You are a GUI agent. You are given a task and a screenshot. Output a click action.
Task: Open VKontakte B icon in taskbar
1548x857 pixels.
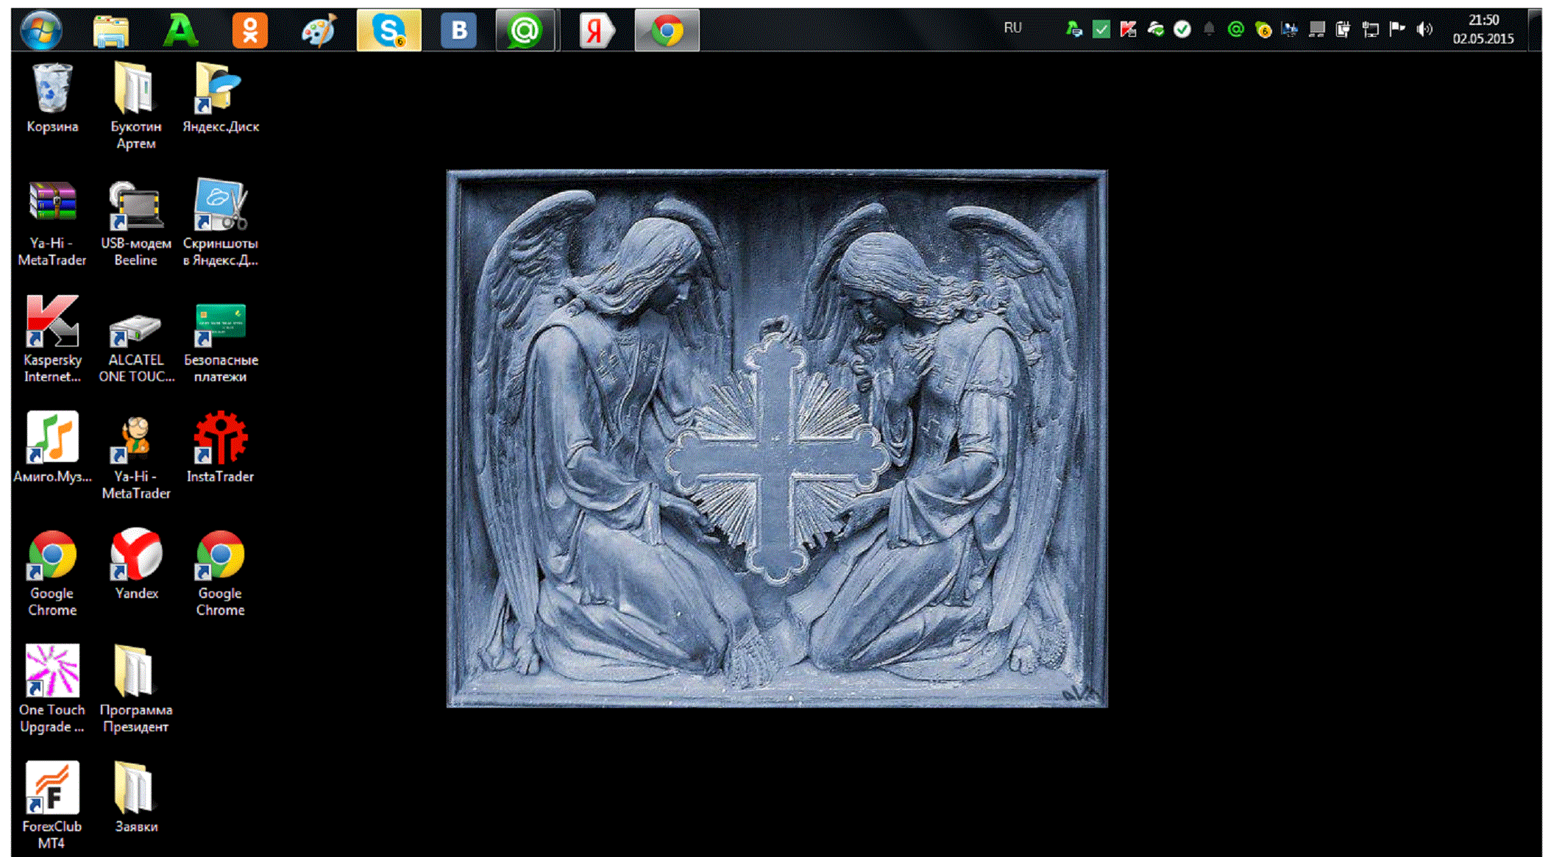click(x=458, y=31)
